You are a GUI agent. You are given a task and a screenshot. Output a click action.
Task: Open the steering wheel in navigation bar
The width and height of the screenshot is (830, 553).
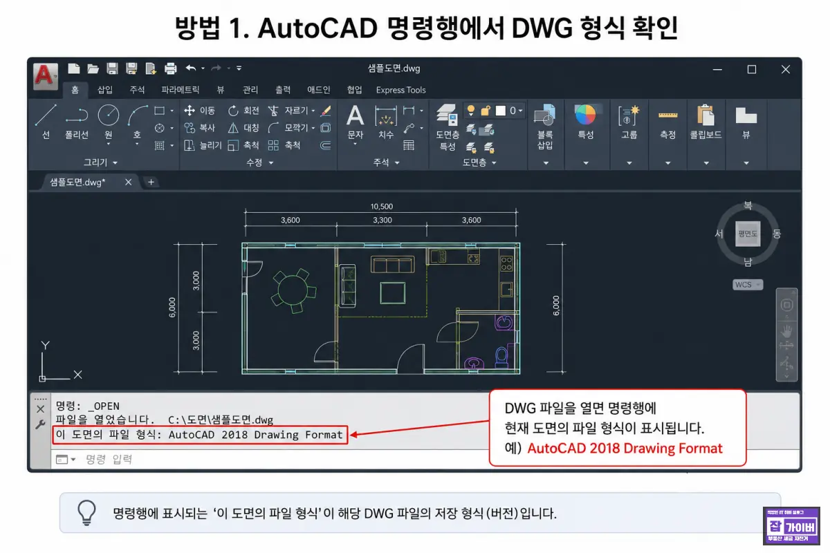click(787, 306)
